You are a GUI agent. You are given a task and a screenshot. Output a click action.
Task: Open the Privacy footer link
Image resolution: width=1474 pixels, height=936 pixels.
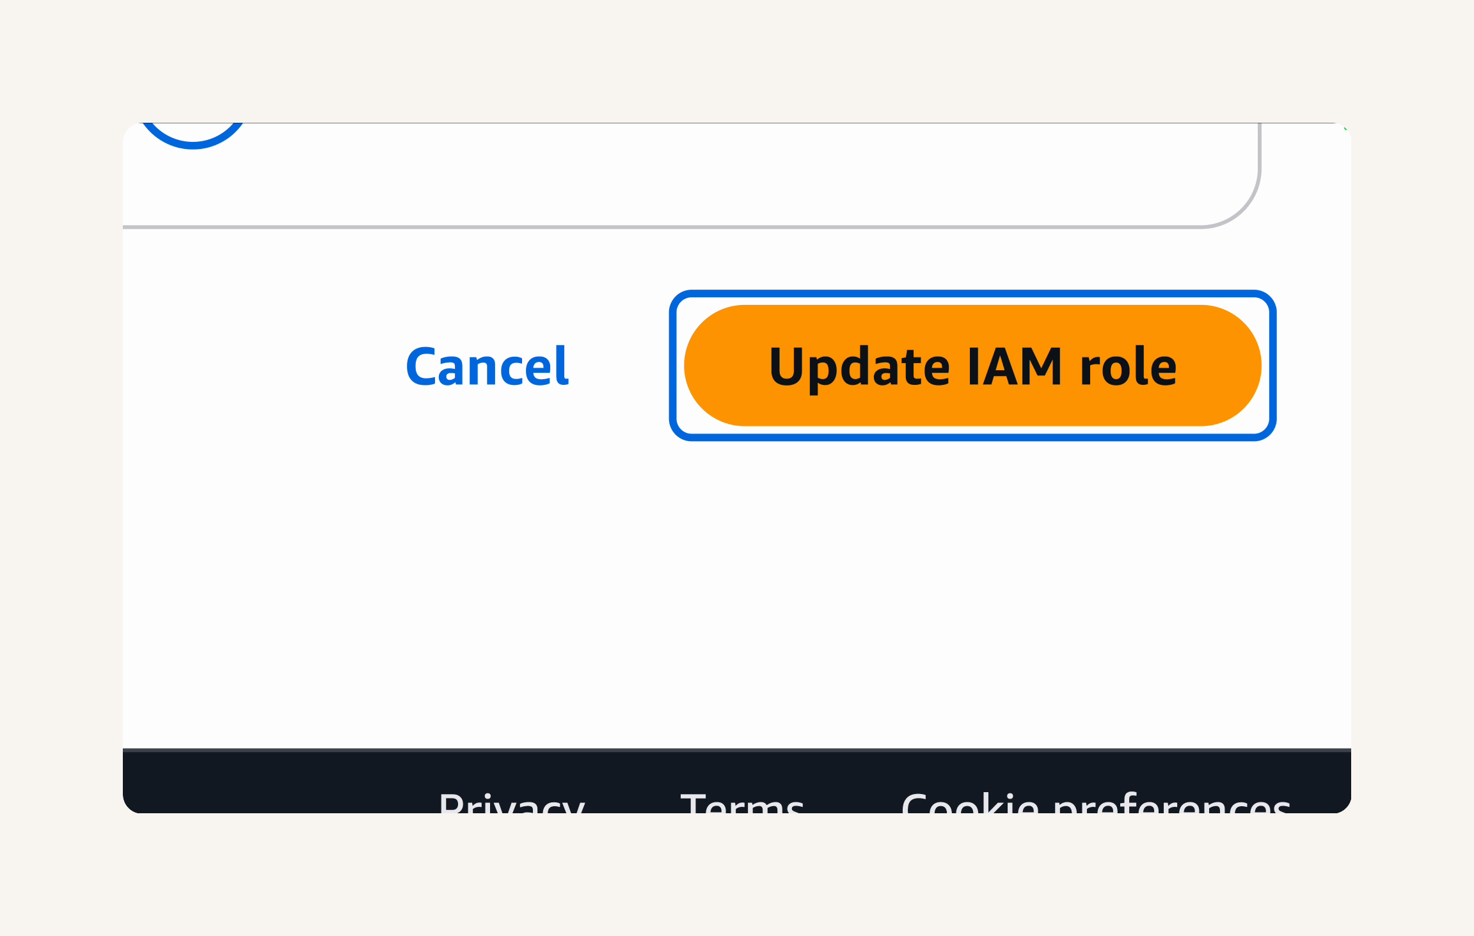(x=512, y=803)
